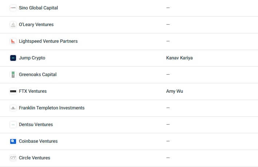View partner Amy Wu's profile
The width and height of the screenshot is (258, 167).
click(x=175, y=91)
